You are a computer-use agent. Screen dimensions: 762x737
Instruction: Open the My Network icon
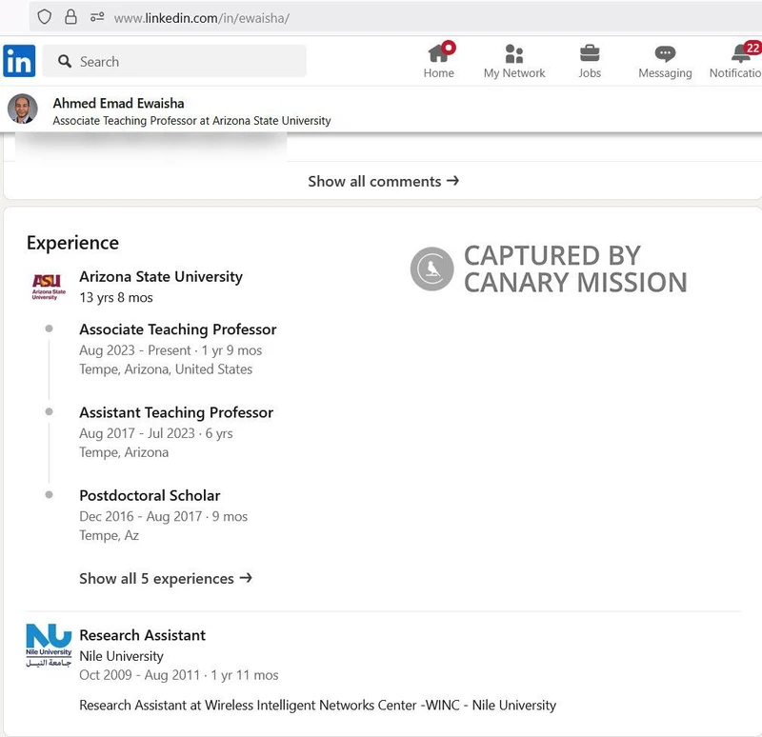pos(513,53)
